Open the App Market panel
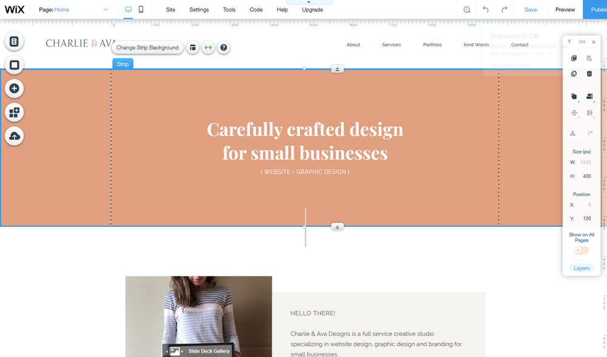The height and width of the screenshot is (357, 607). (x=15, y=112)
